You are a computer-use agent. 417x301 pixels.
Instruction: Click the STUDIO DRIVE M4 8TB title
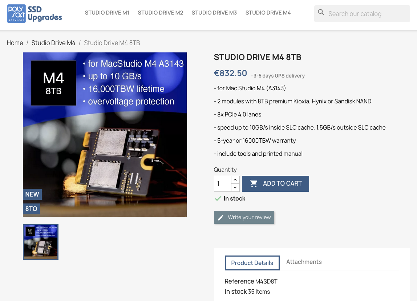pyautogui.click(x=258, y=57)
